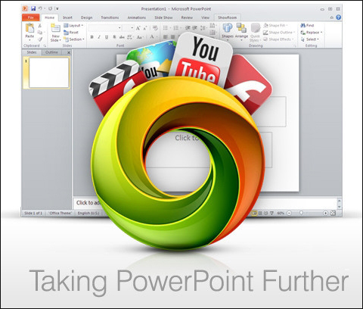Click the Grow Font icon

click(x=138, y=28)
